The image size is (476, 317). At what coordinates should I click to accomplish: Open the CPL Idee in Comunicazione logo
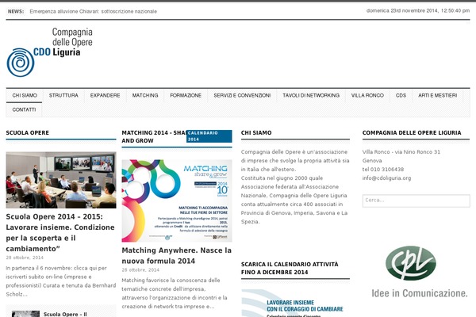(419, 272)
